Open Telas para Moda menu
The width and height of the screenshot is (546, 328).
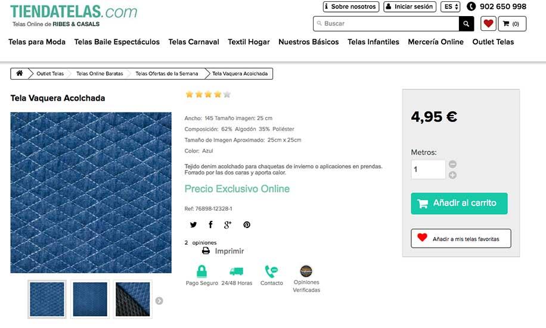click(x=37, y=42)
